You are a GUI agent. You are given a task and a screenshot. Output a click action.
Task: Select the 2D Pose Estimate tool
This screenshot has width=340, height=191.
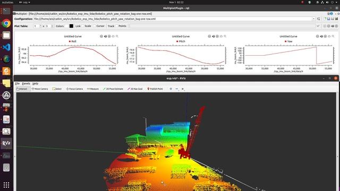[113, 89]
